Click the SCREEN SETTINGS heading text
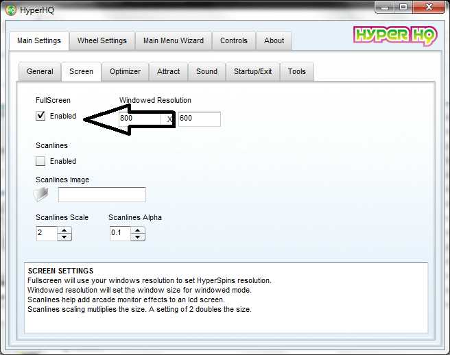450x355 pixels. [60, 271]
